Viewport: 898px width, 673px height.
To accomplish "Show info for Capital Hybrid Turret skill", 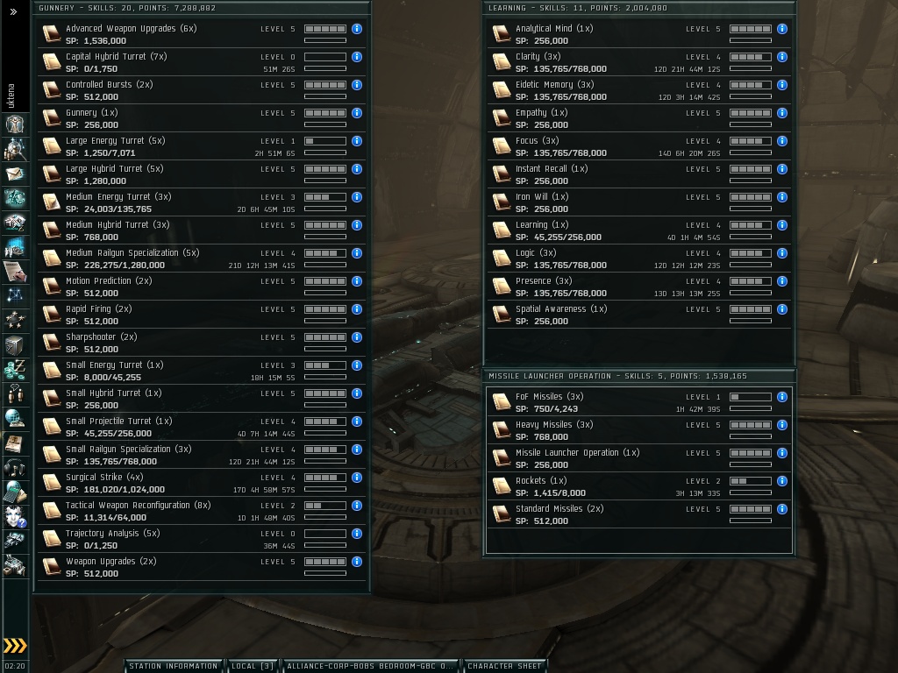I will pos(357,57).
